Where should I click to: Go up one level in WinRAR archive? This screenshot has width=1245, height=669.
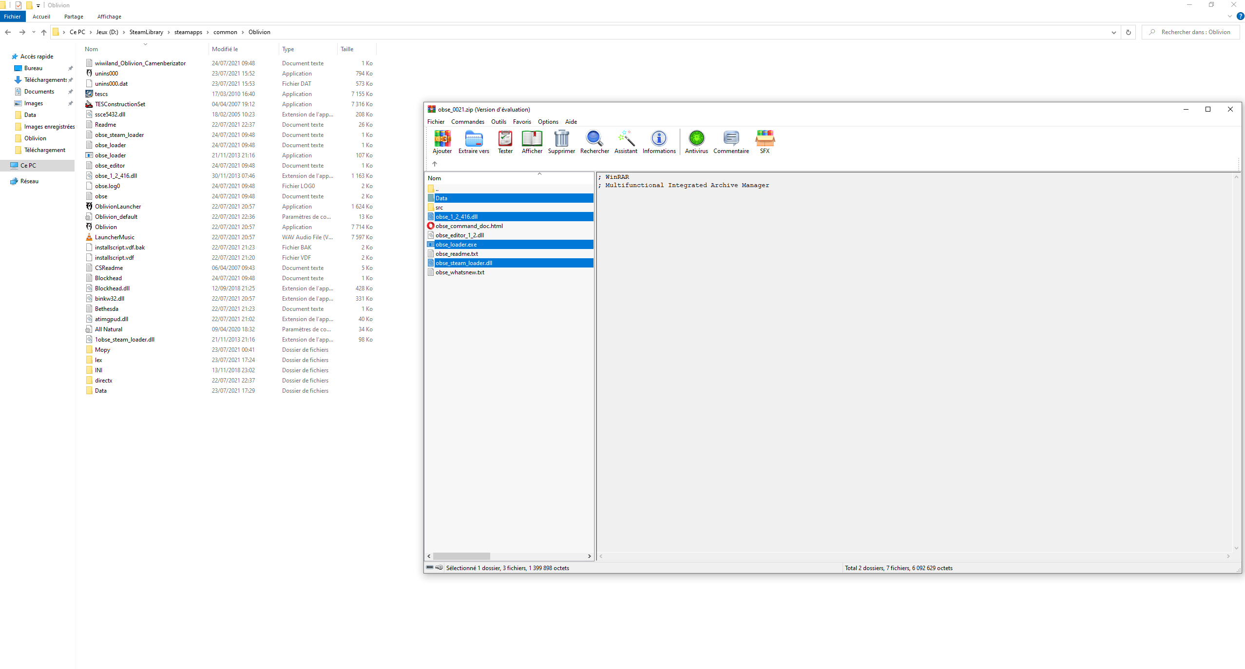435,164
